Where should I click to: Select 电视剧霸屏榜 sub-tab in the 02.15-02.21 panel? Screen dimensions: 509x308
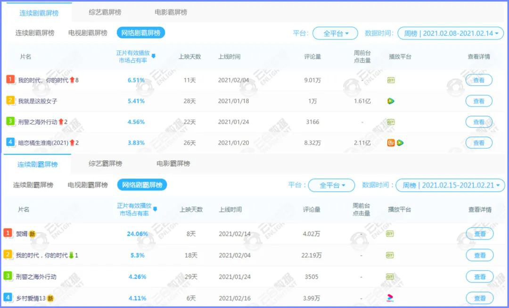point(88,185)
